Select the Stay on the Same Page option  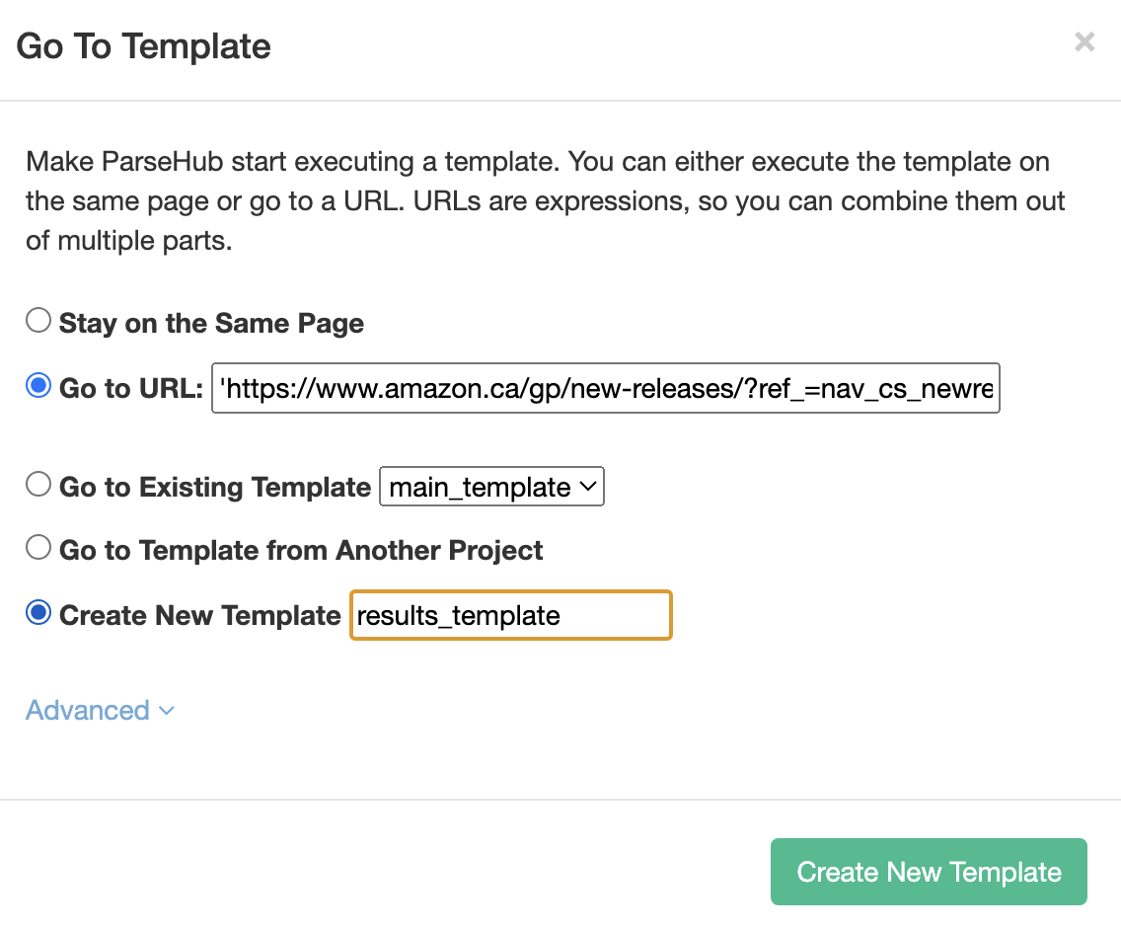tap(37, 319)
